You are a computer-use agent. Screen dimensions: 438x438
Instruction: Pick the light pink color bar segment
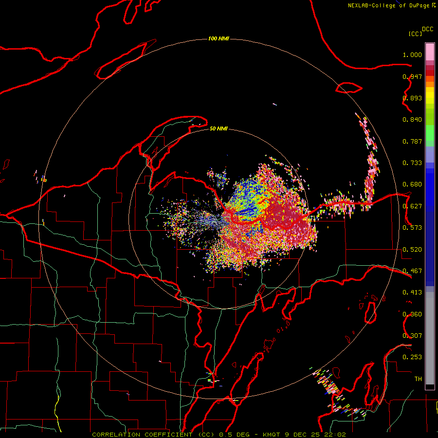tap(430, 52)
